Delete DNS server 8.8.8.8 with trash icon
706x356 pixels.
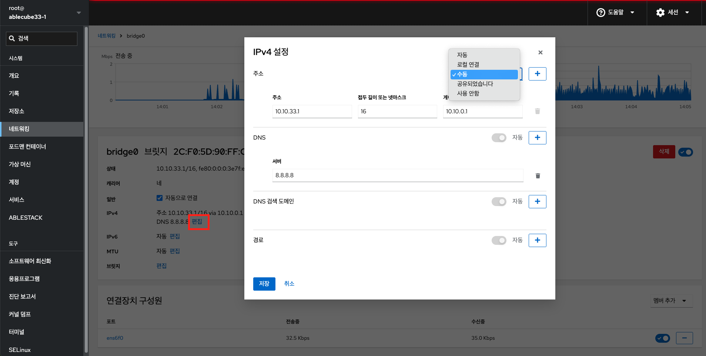538,176
